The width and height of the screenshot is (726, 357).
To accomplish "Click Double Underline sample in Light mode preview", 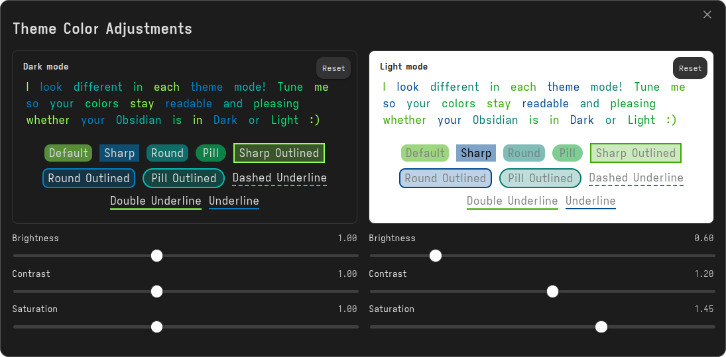I will (x=512, y=201).
